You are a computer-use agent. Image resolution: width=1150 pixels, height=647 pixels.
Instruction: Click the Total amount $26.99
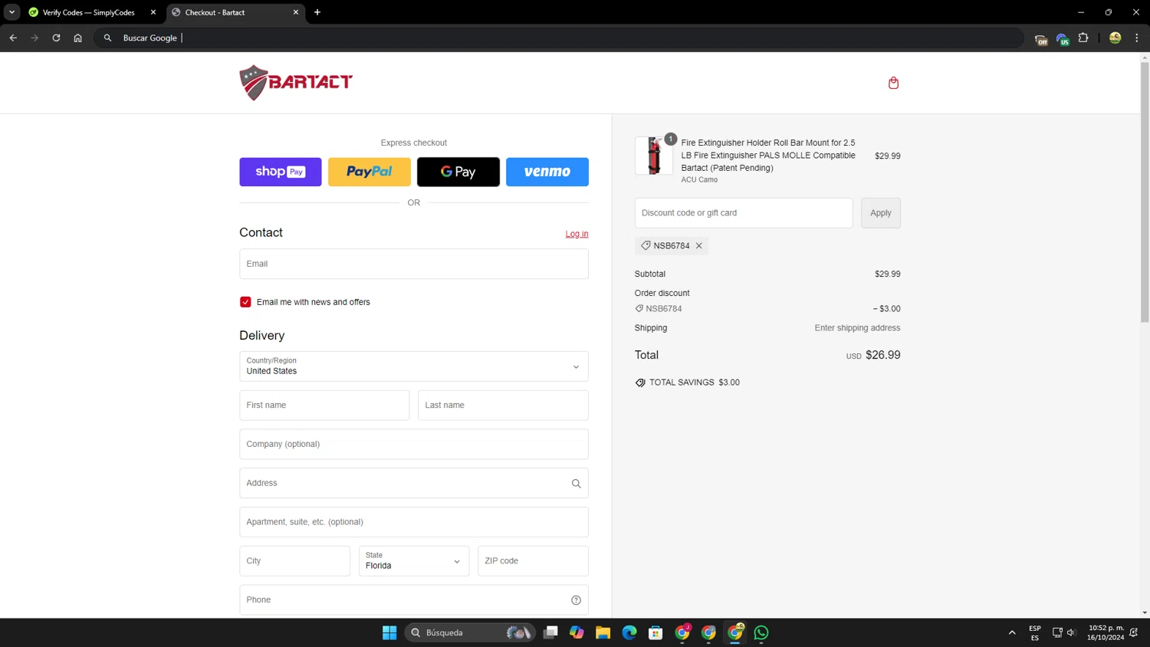(883, 356)
